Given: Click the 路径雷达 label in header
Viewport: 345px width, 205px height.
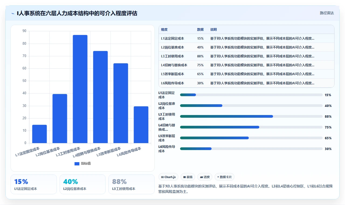Looking at the screenshot, I should pyautogui.click(x=327, y=13).
